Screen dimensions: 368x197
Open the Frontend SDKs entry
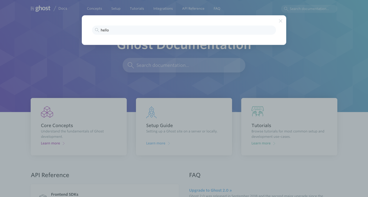tap(65, 194)
